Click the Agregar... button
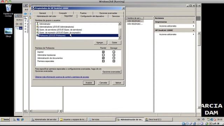Image resolution: width=224 pixels, height=126 pixels. pyautogui.click(x=100, y=43)
